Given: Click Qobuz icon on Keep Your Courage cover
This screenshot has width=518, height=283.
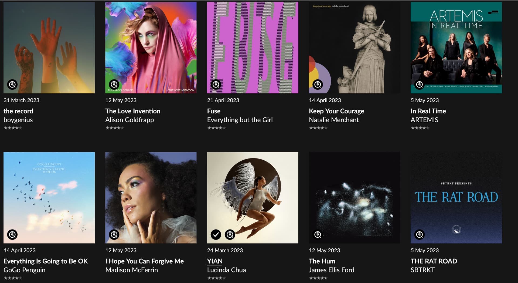Looking at the screenshot, I should (318, 85).
